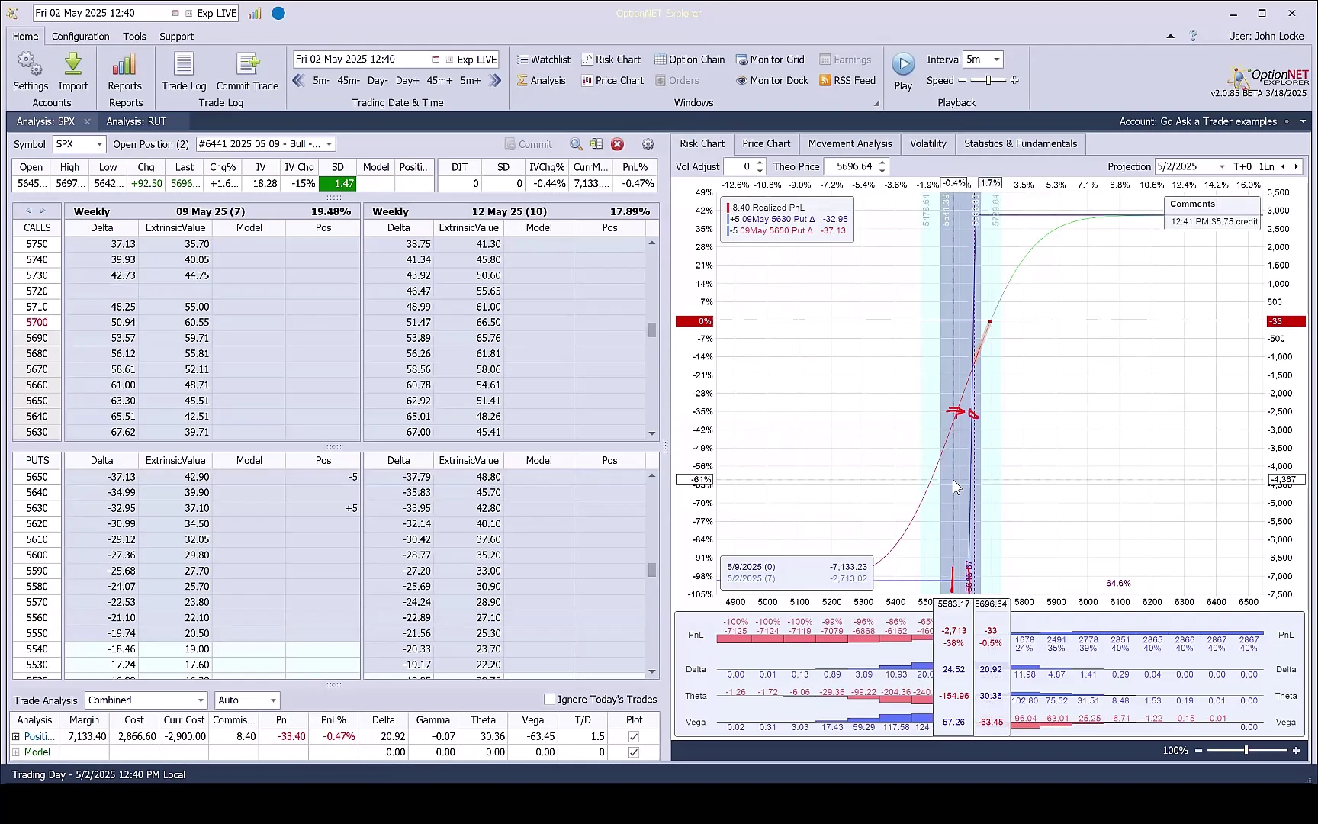1318x824 pixels.
Task: Click the speed increase plus icon
Action: [1014, 80]
